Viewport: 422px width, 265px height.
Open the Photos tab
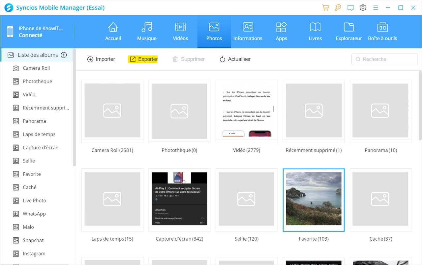(214, 32)
